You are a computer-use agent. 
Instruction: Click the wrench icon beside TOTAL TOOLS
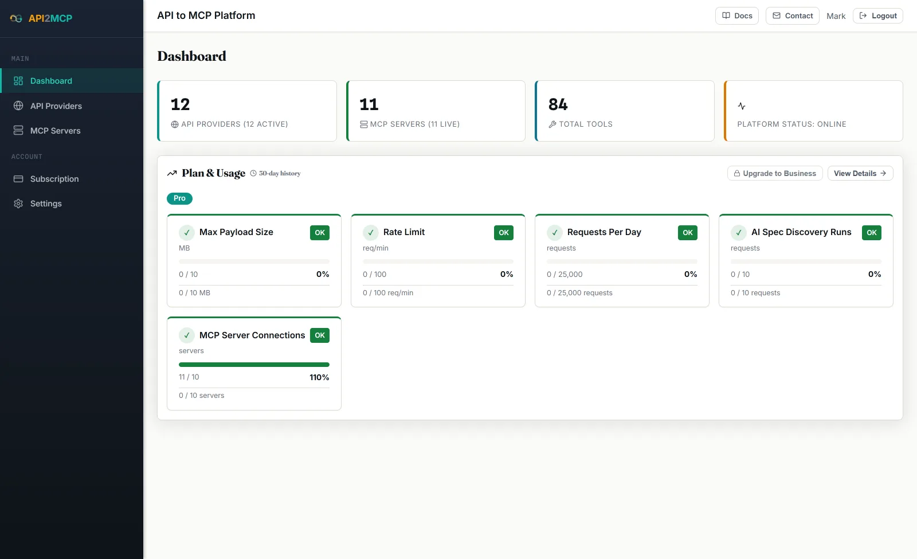pyautogui.click(x=552, y=124)
